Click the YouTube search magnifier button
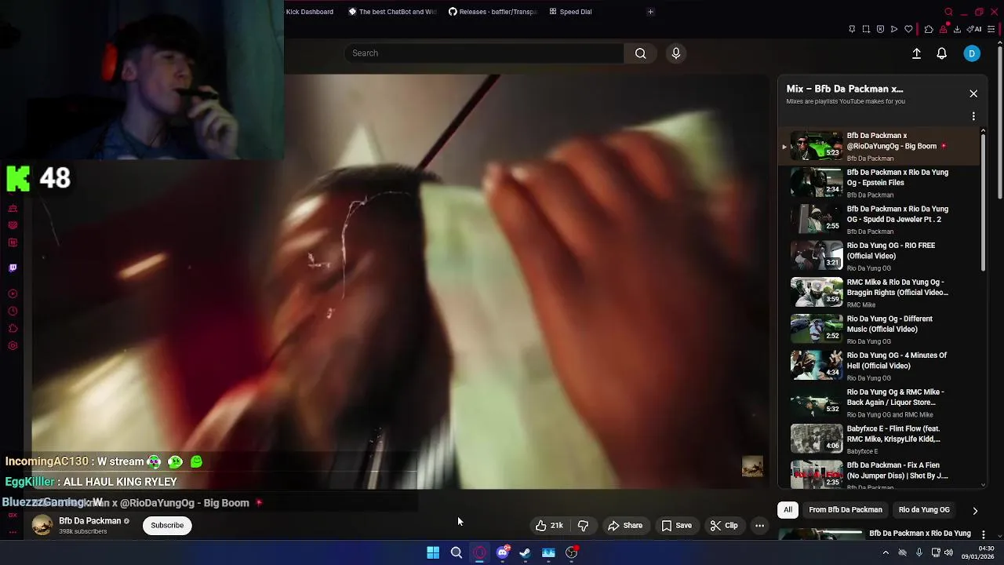The image size is (1004, 565). pos(640,53)
